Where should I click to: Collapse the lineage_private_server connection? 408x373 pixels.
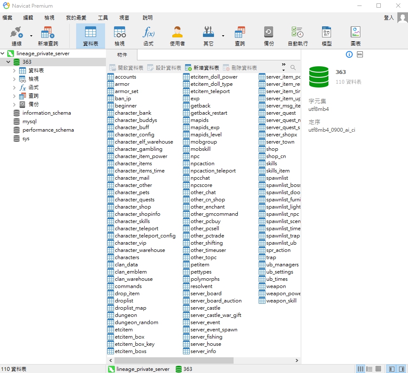(3, 53)
